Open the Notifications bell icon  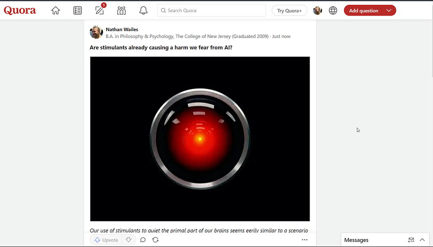[x=143, y=10]
